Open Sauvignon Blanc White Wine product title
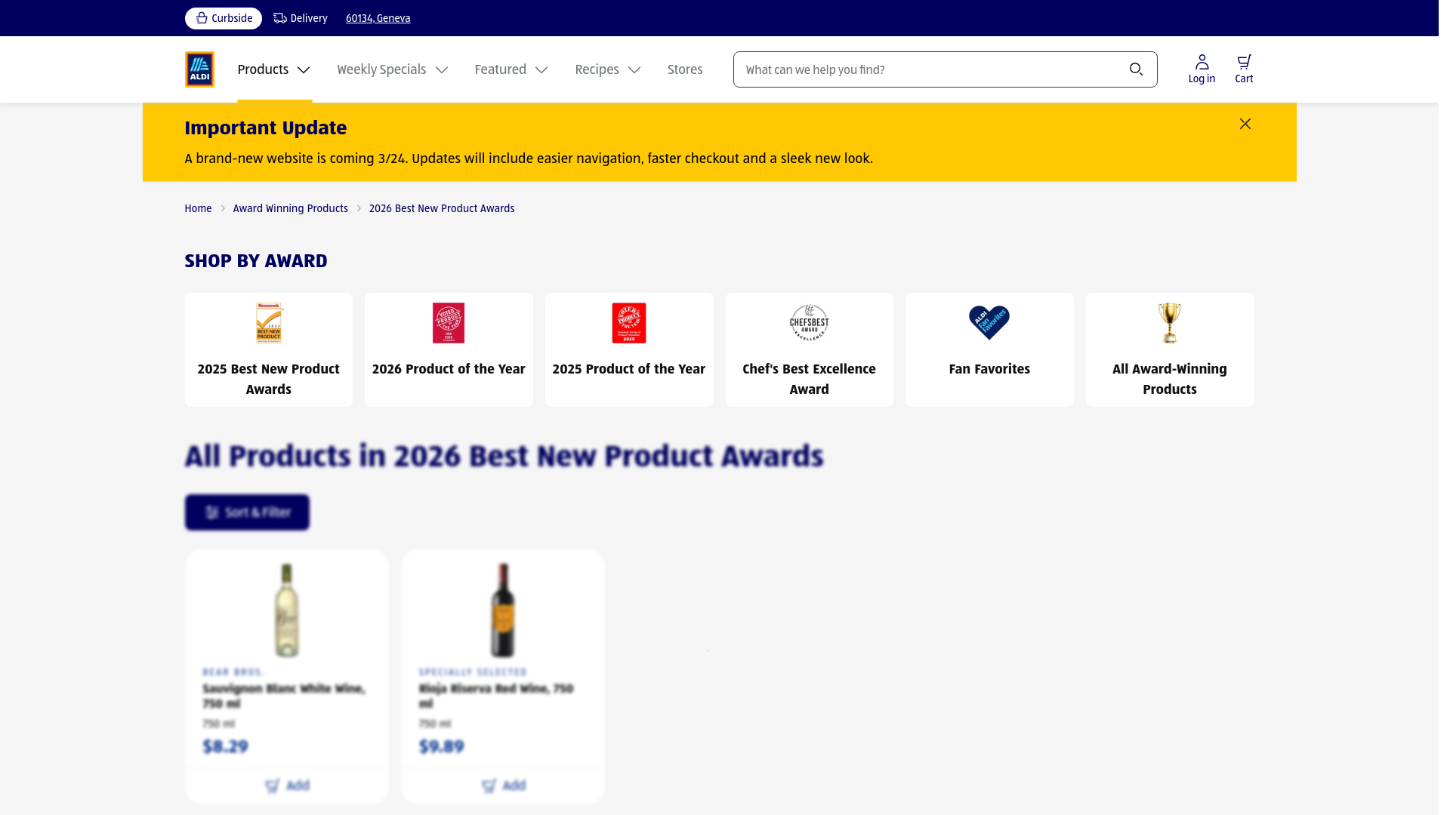Image resolution: width=1450 pixels, height=815 pixels. [284, 696]
